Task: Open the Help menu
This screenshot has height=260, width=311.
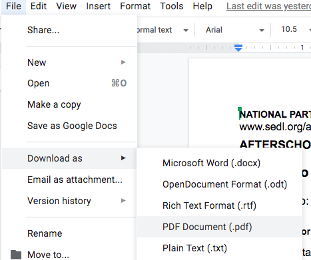Action: (202, 6)
